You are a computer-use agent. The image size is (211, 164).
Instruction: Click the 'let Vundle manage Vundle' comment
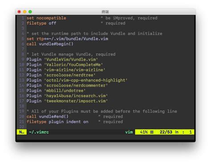click(x=71, y=54)
